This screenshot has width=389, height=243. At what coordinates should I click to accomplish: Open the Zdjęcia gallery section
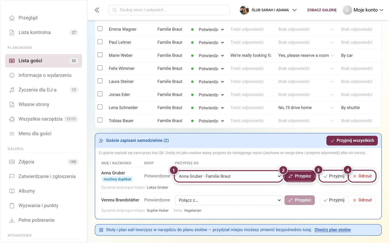click(43, 162)
